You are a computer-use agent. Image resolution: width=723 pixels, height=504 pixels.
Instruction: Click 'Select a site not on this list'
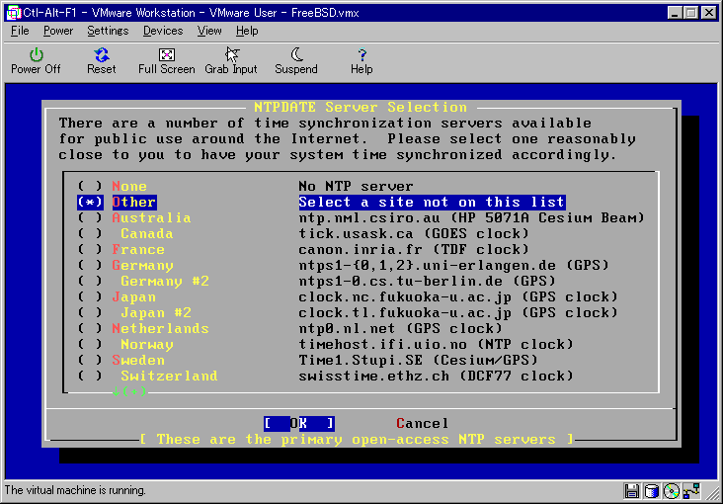click(x=432, y=203)
